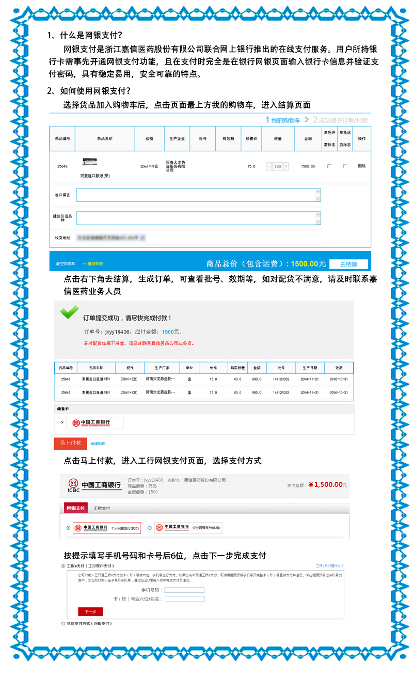Tick the 单独送货标志 checkbox for item 25646
Viewport: 413px width, 678px height.
(x=345, y=166)
